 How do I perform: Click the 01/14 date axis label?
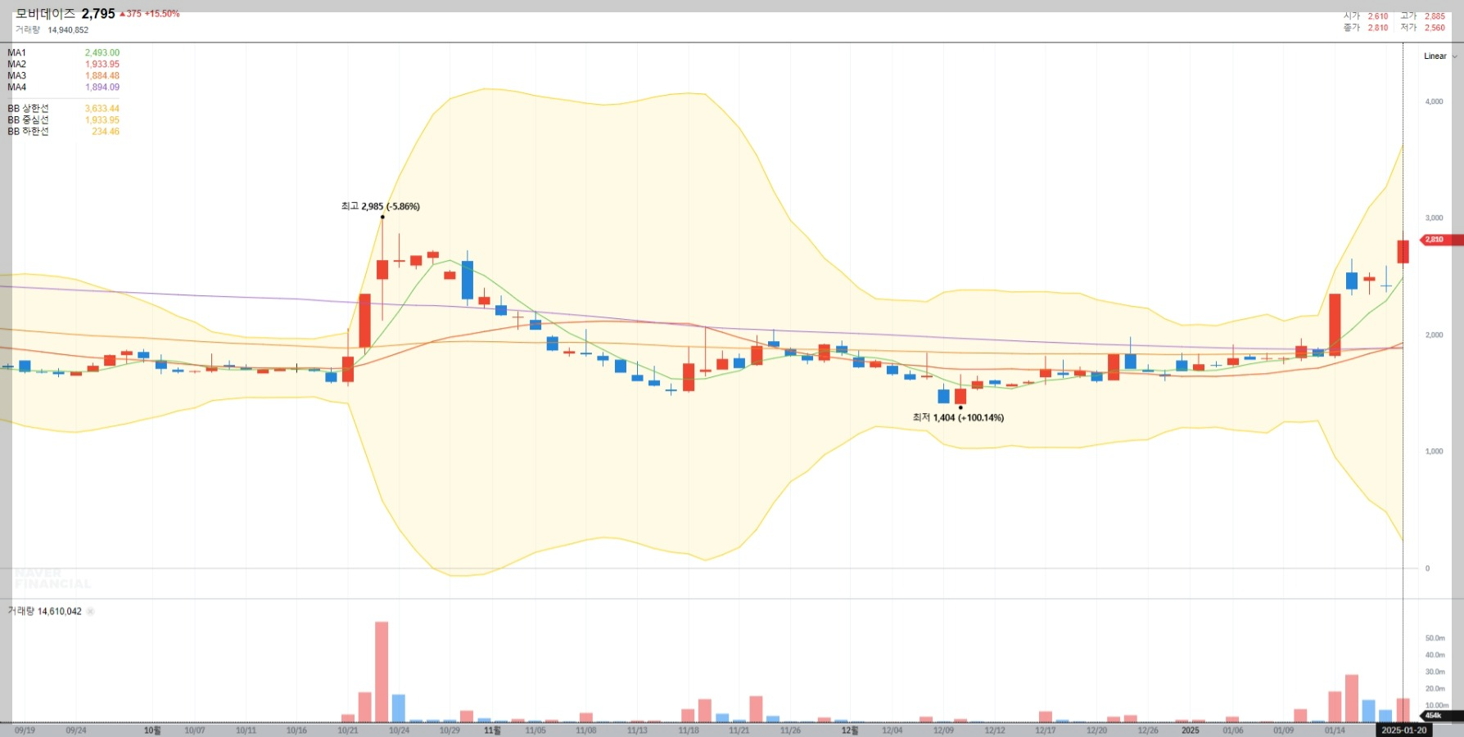point(1335,730)
